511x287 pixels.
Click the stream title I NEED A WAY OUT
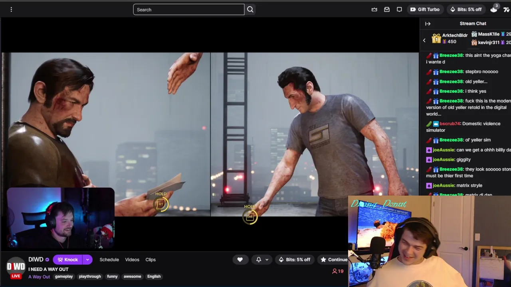tap(48, 269)
